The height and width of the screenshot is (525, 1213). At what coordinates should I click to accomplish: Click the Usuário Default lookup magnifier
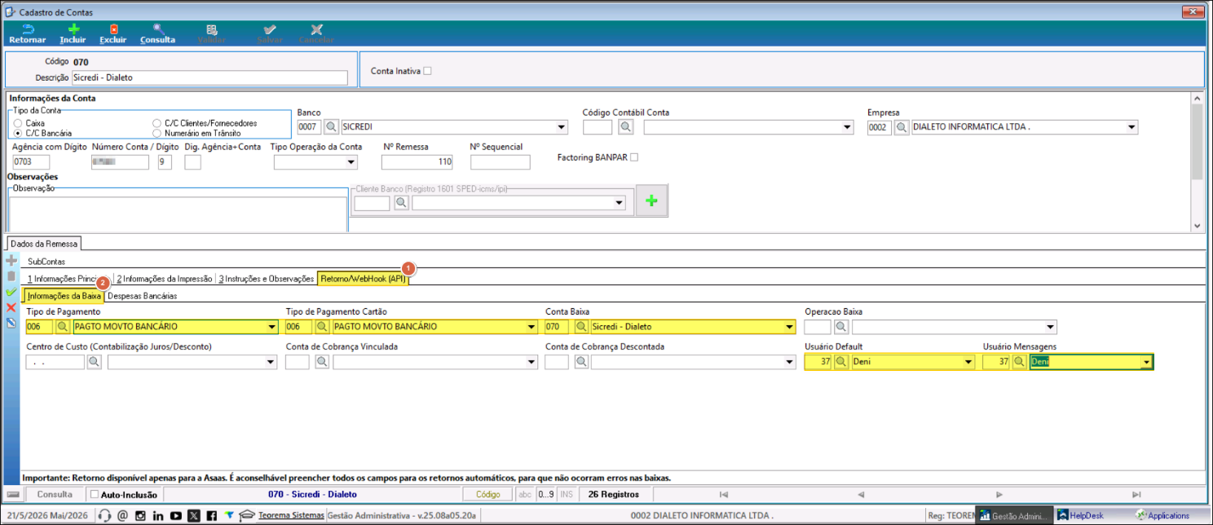pos(840,362)
